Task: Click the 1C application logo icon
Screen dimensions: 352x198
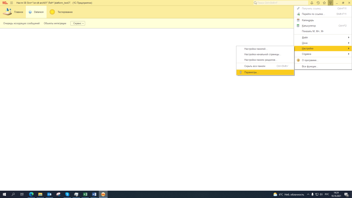Action: pyautogui.click(x=5, y=3)
